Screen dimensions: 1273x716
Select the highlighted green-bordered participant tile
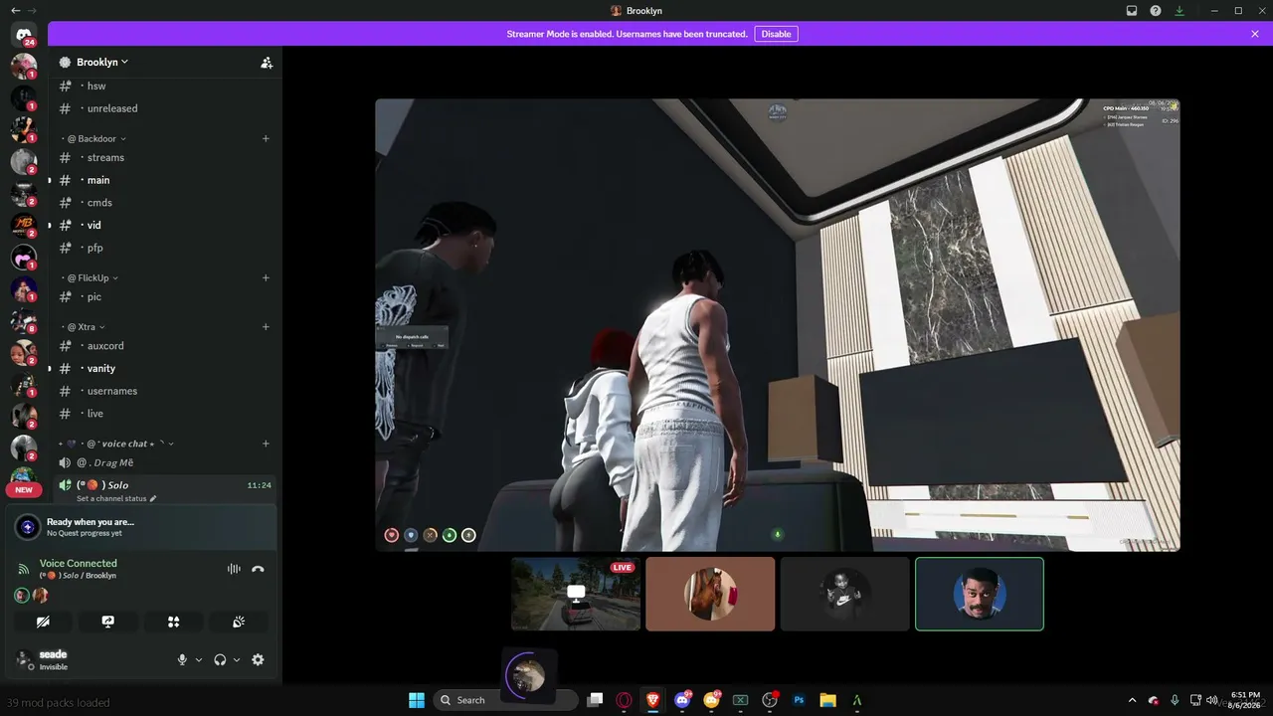(x=980, y=594)
